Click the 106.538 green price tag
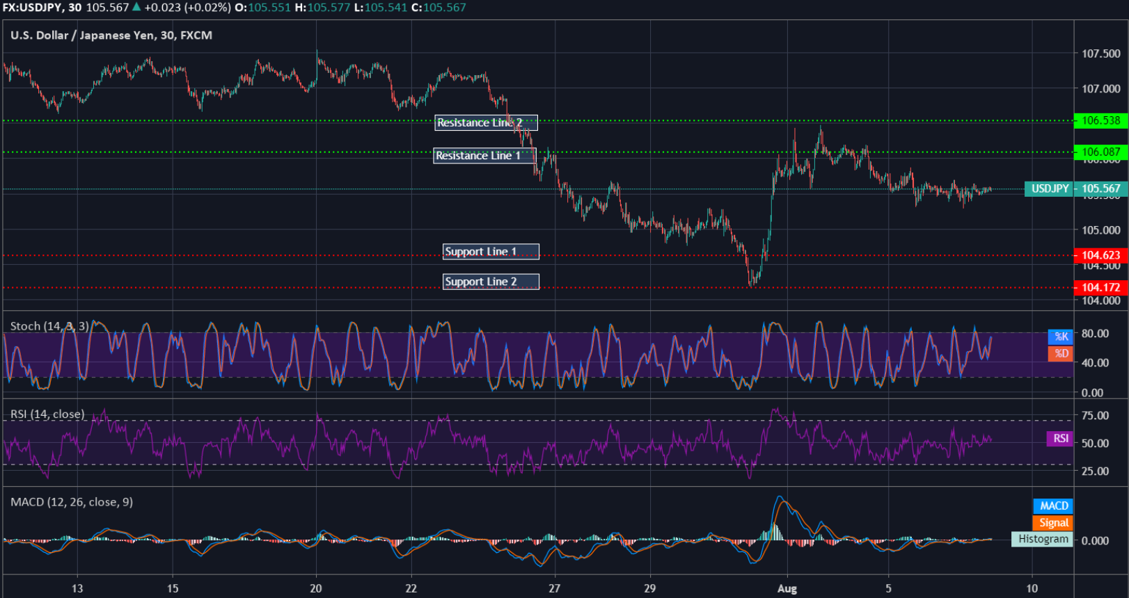Screen dimensions: 1129x598 tap(1100, 120)
